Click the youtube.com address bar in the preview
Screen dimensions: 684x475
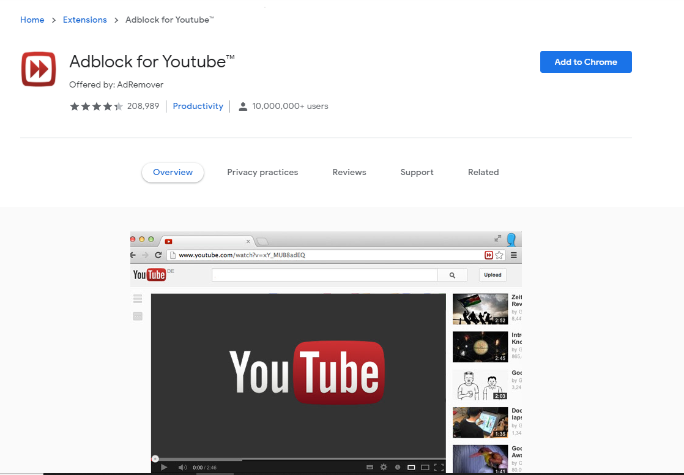(x=324, y=255)
